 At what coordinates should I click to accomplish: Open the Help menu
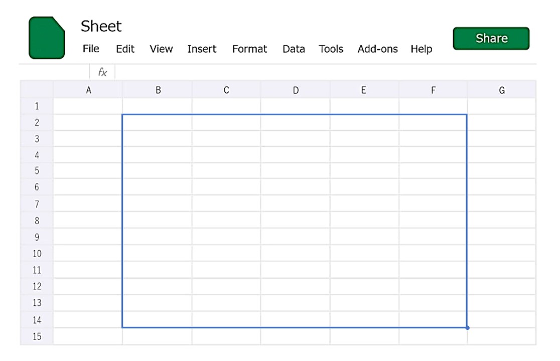421,49
